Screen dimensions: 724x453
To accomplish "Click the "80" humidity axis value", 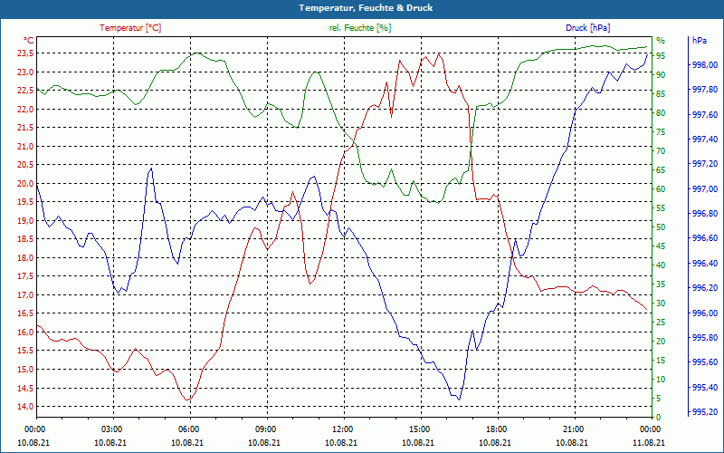I will [x=661, y=112].
